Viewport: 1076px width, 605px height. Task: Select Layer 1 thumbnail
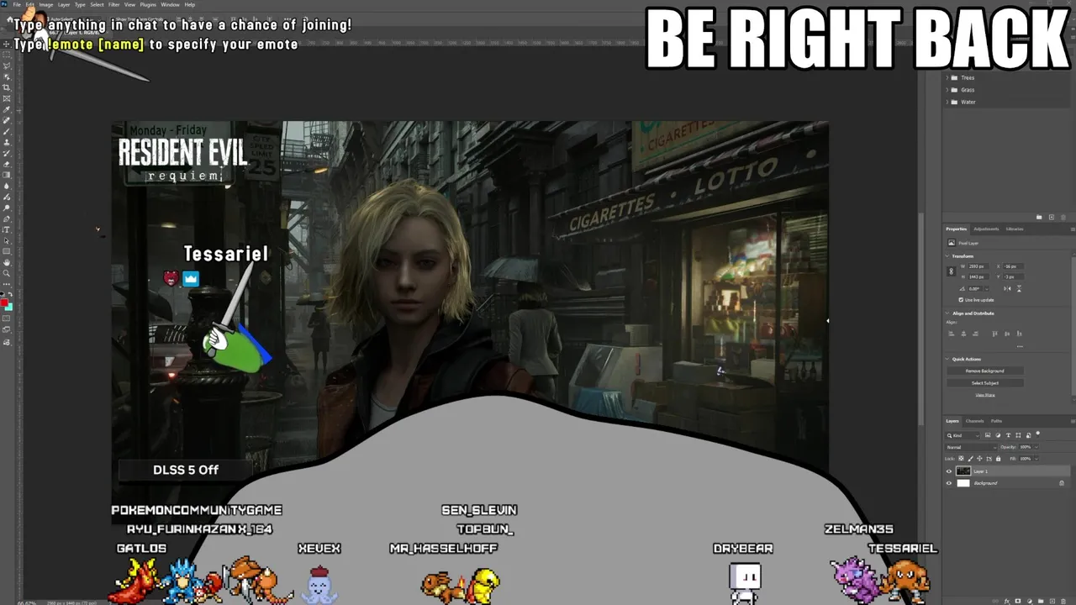963,471
